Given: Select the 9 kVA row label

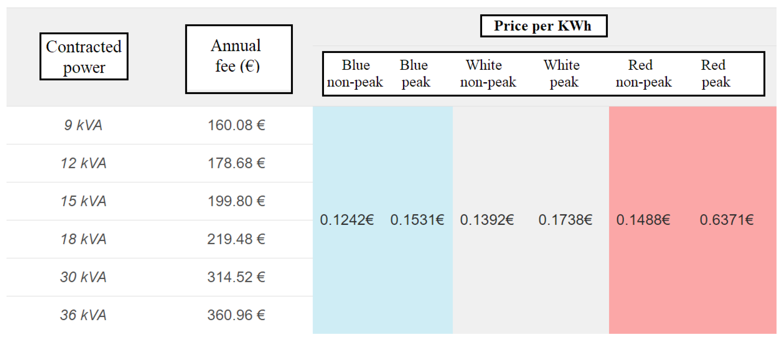Looking at the screenshot, I should click(x=83, y=125).
